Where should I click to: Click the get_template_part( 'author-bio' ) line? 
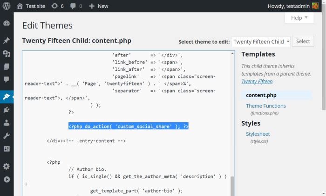pyautogui.click(x=136, y=191)
